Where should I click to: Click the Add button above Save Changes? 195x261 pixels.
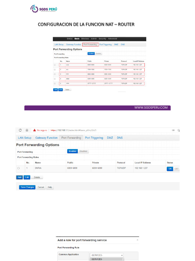pos(20,177)
